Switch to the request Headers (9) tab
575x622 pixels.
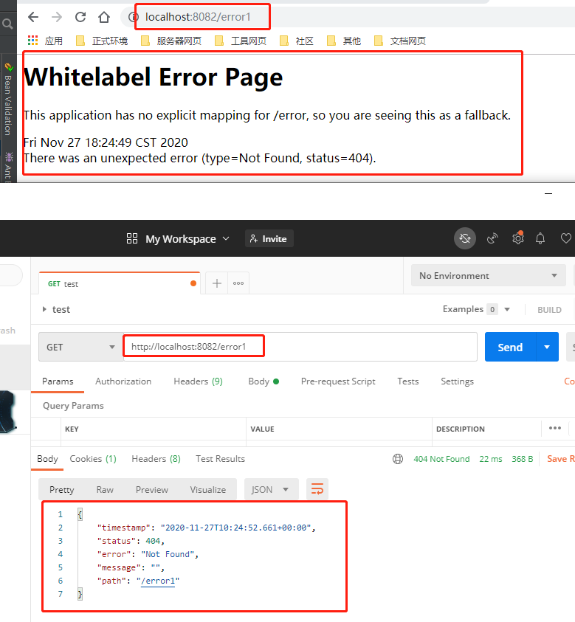198,381
